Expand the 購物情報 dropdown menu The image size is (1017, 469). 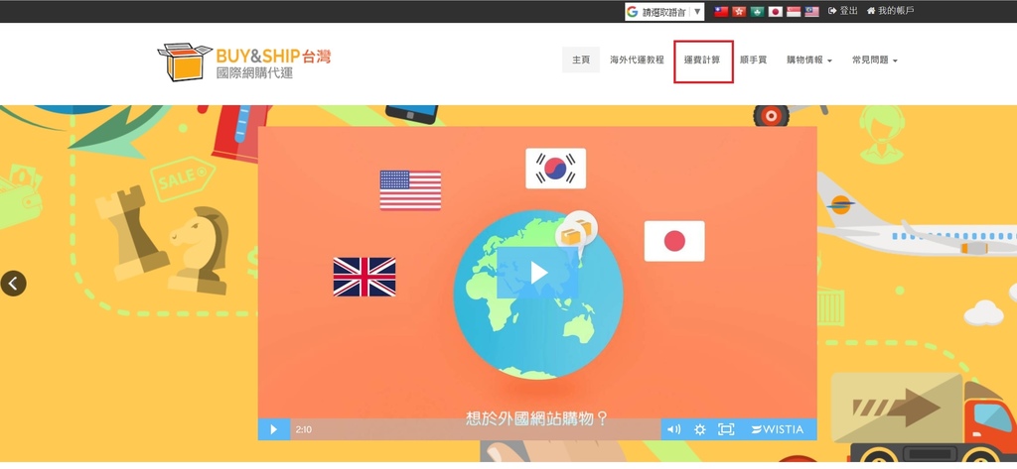click(x=808, y=60)
